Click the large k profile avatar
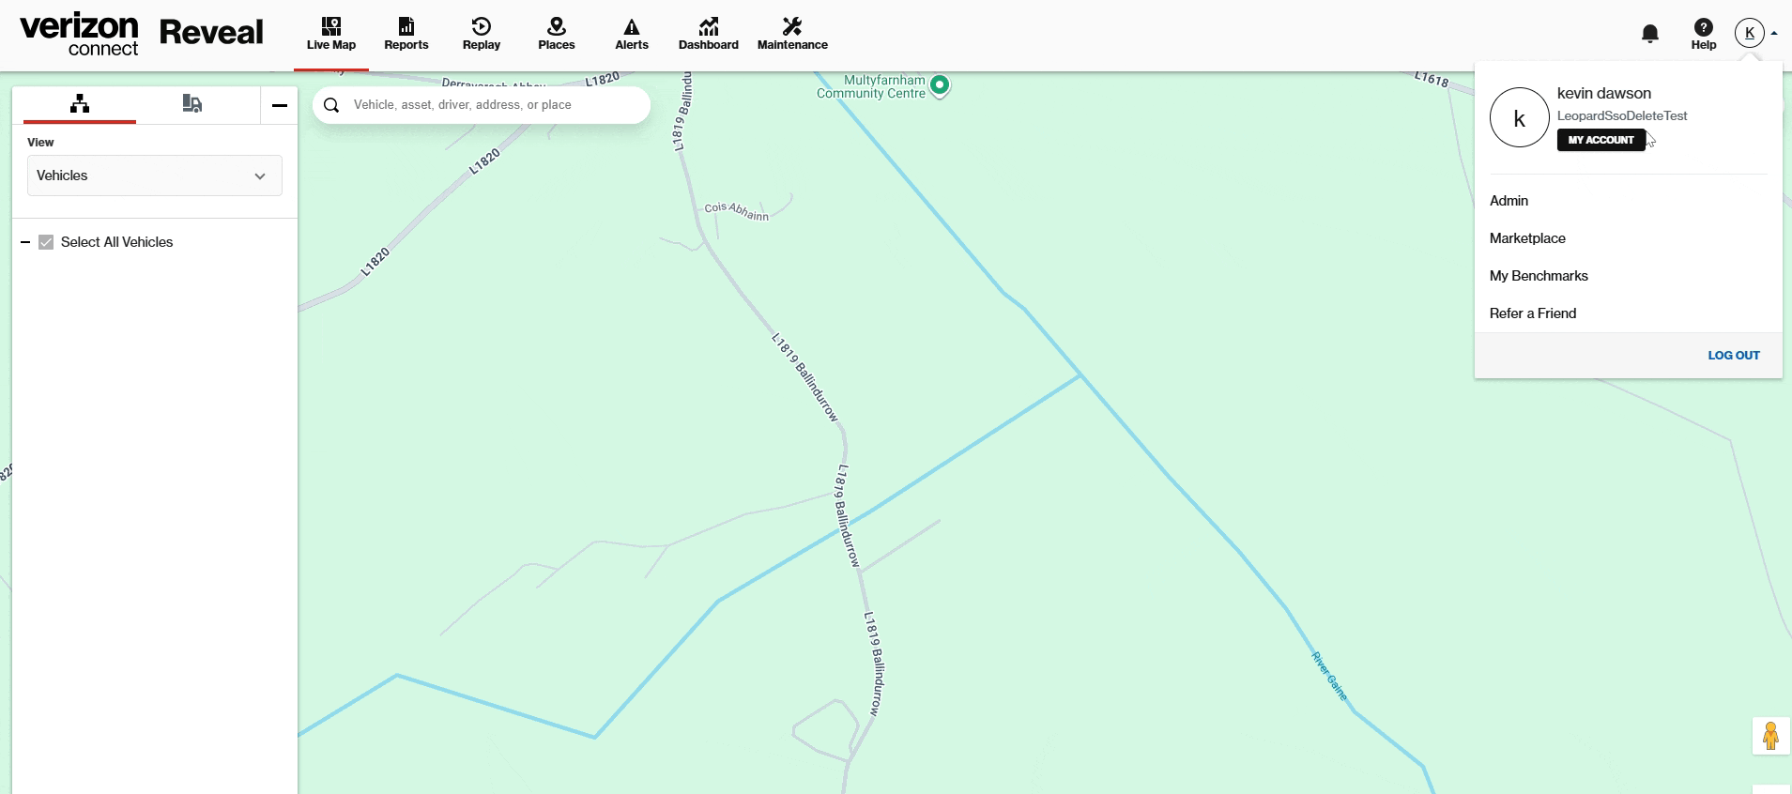 (x=1520, y=117)
